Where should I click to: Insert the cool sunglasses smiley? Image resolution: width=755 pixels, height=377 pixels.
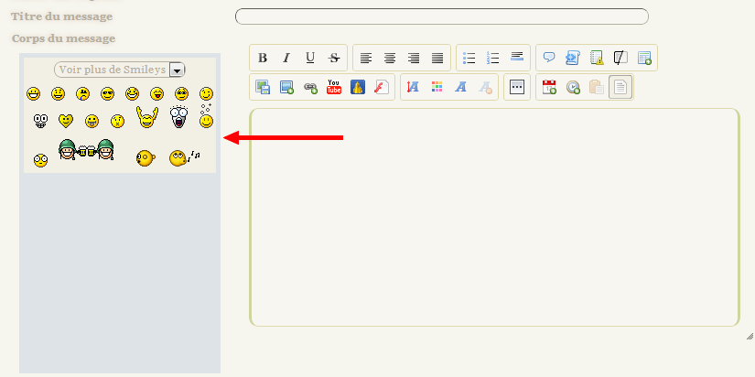point(107,94)
